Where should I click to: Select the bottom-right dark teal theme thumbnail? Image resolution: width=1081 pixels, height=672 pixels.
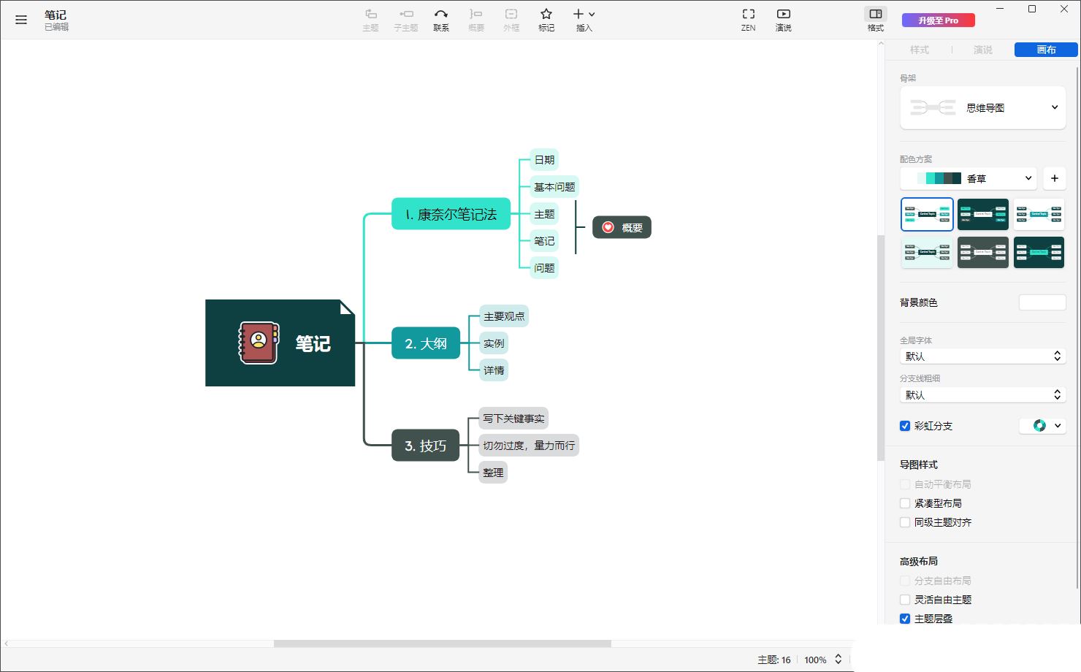(1039, 252)
